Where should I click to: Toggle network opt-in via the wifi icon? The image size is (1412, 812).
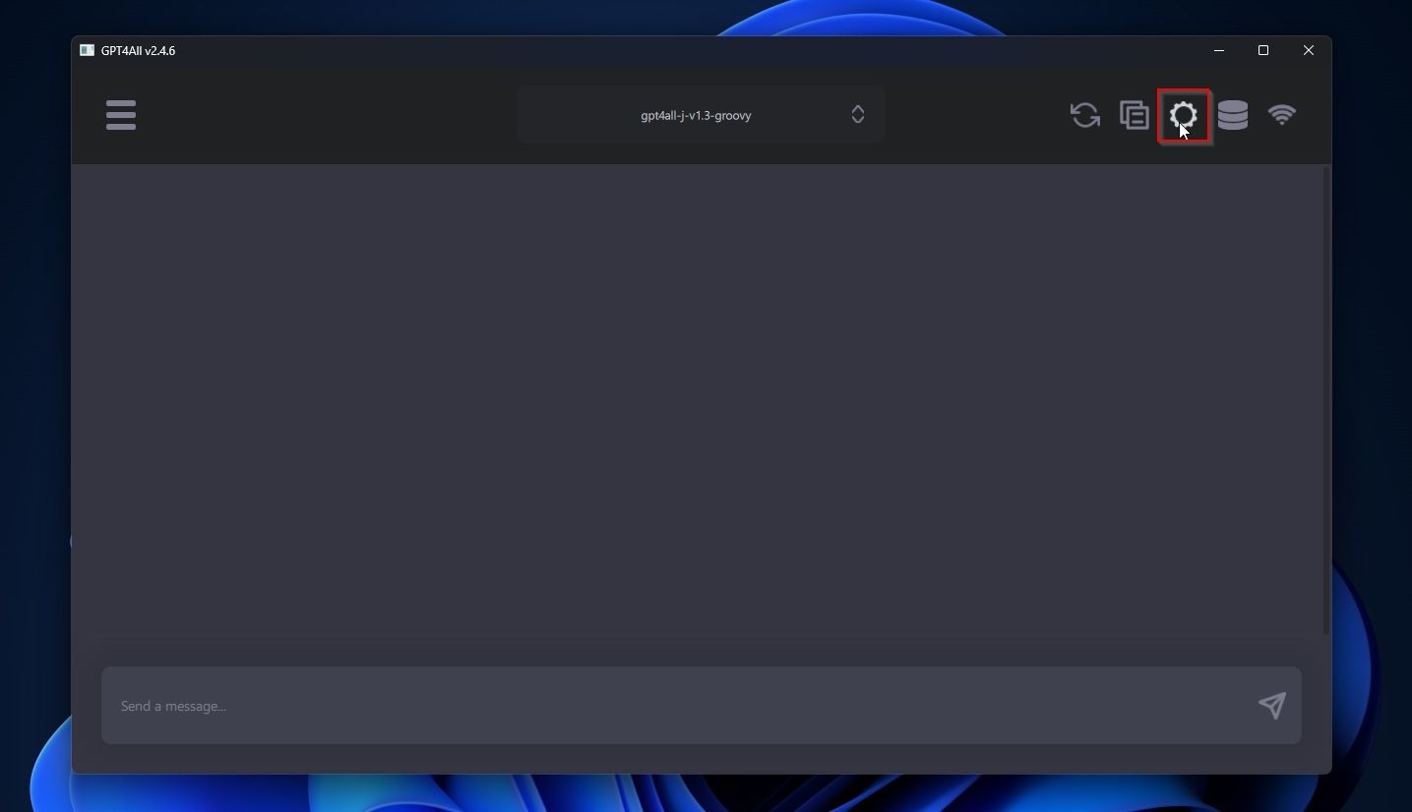pyautogui.click(x=1283, y=115)
